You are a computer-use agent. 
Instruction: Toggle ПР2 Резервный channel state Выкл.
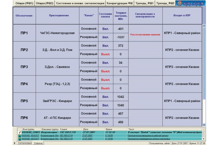coord(105,54)
